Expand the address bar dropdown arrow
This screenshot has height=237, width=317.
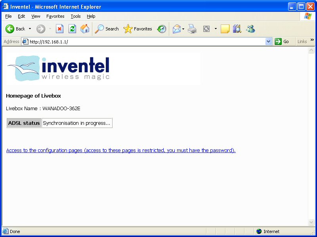(x=268, y=42)
